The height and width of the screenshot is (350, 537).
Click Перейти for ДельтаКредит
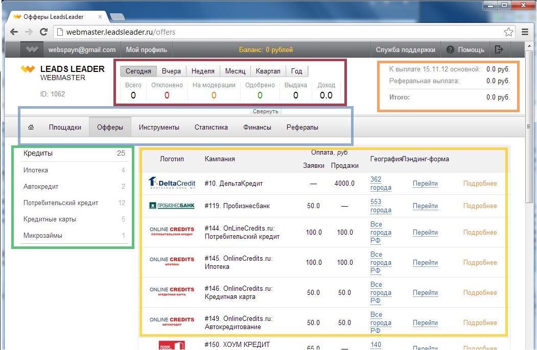425,183
